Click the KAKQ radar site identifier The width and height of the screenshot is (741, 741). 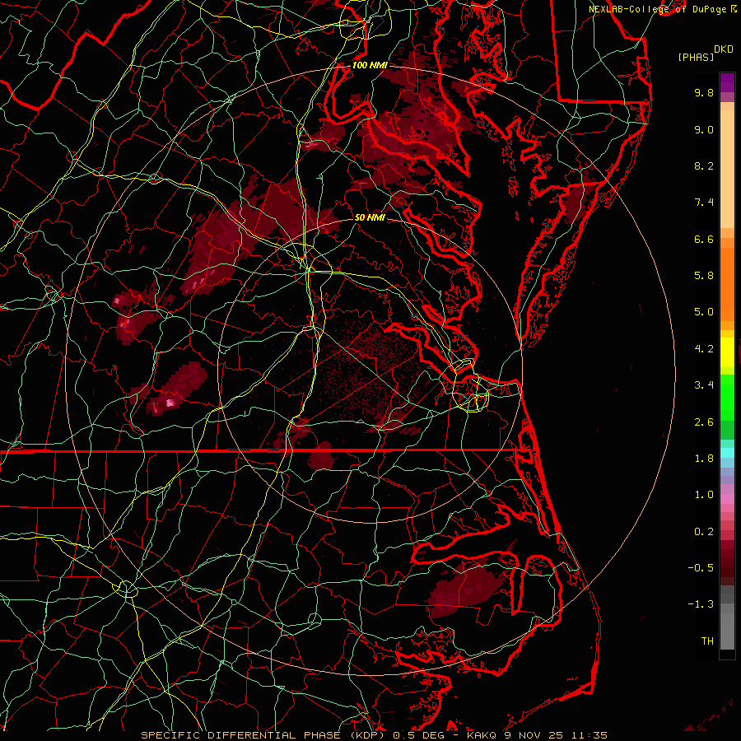click(481, 735)
